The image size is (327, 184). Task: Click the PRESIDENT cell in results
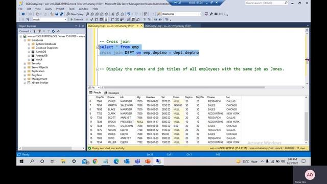point(127,122)
